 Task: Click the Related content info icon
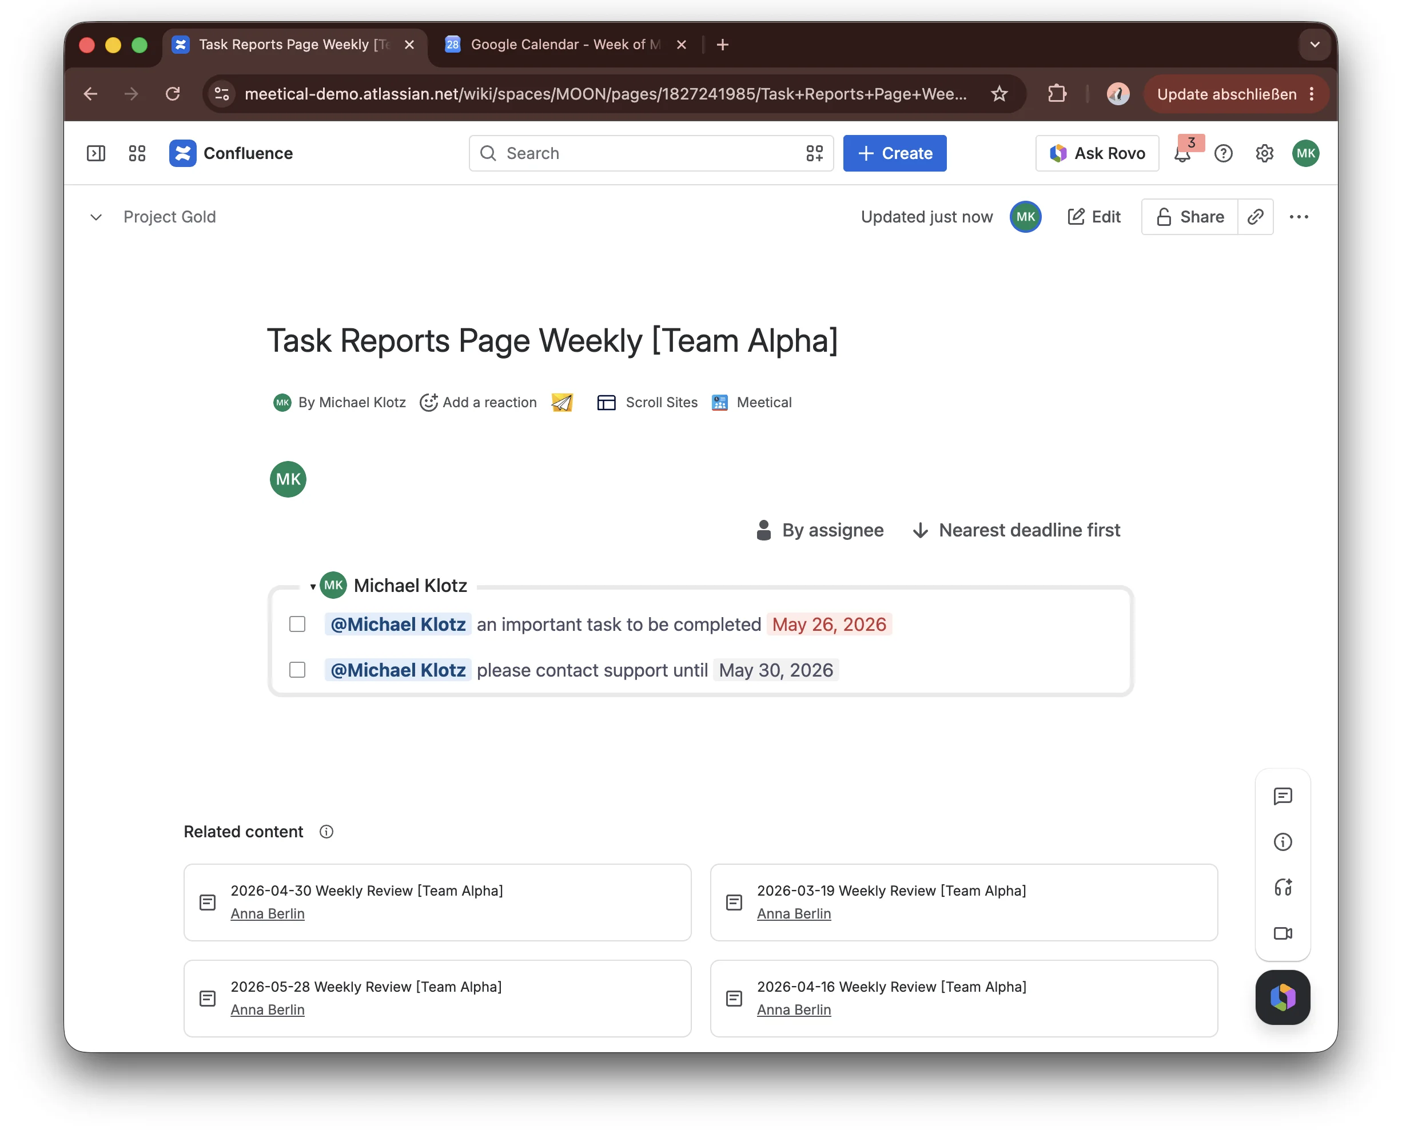326,832
